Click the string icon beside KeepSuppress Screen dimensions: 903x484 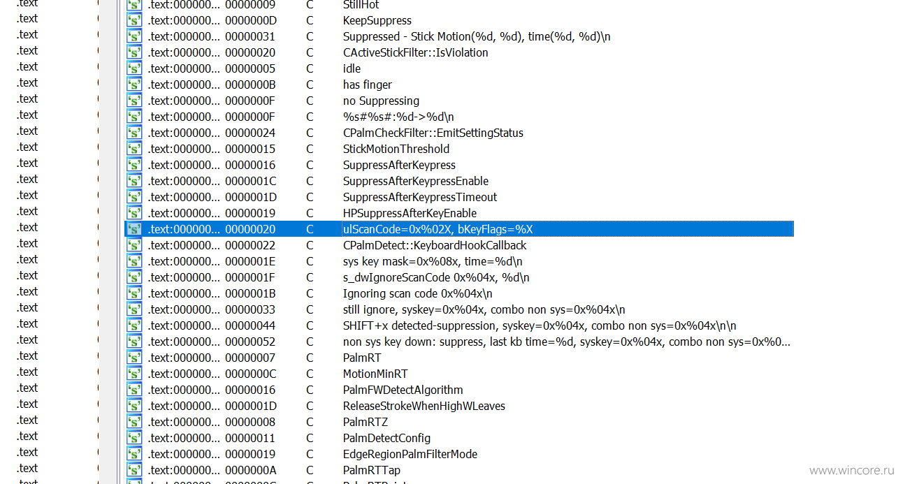[x=133, y=20]
